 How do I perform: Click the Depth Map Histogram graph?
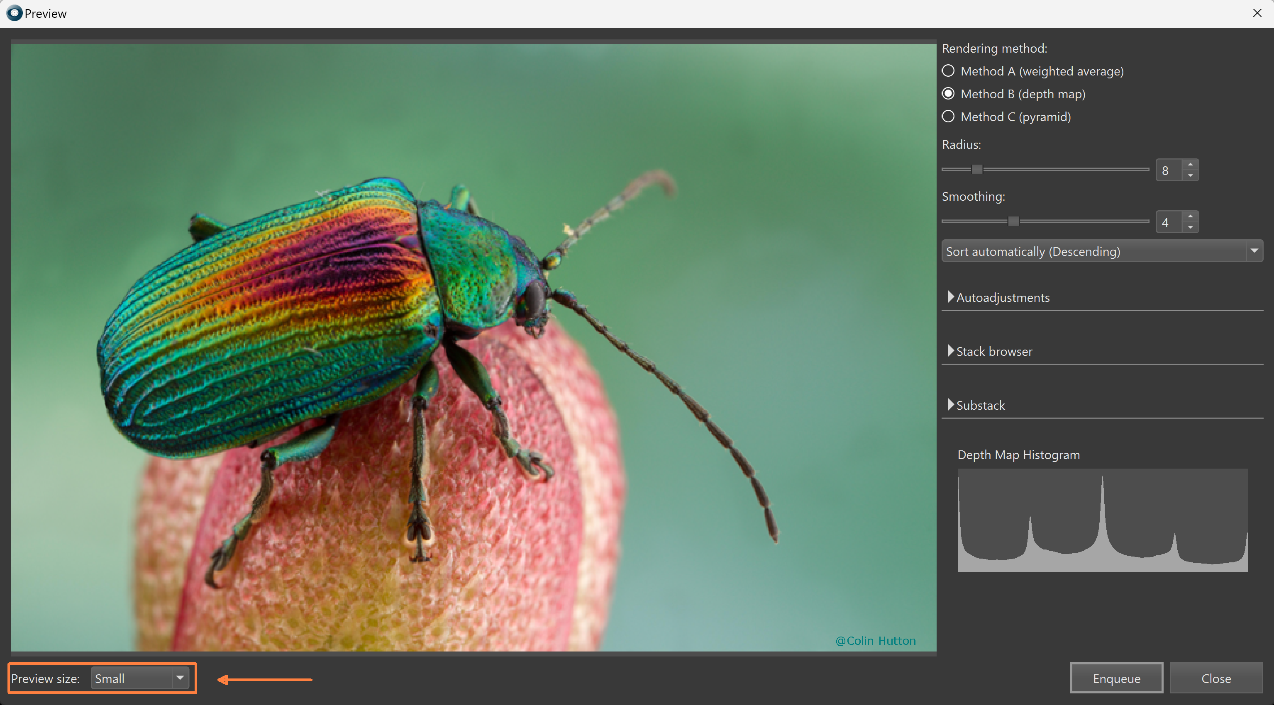click(x=1102, y=520)
